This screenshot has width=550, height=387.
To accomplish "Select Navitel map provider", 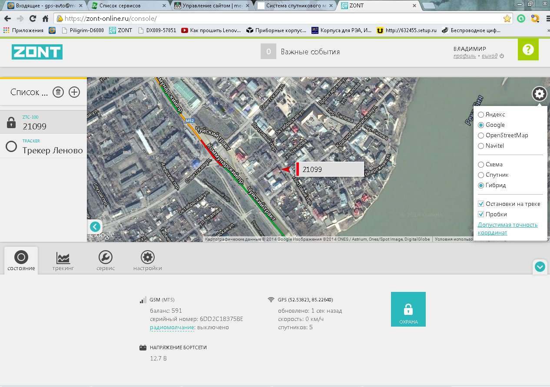I will pyautogui.click(x=491, y=146).
